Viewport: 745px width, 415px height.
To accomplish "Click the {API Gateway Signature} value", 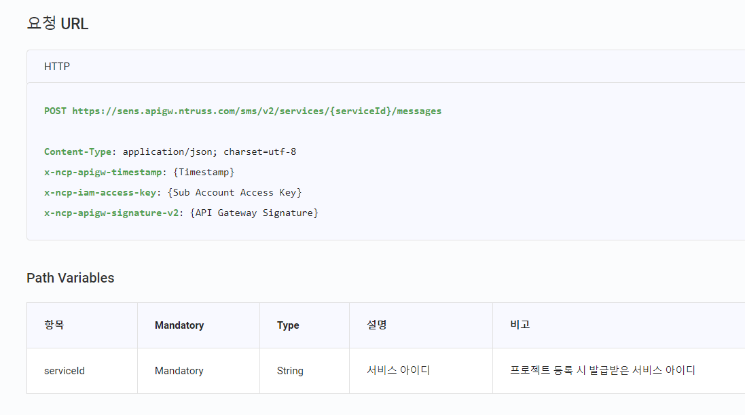I will pos(253,213).
